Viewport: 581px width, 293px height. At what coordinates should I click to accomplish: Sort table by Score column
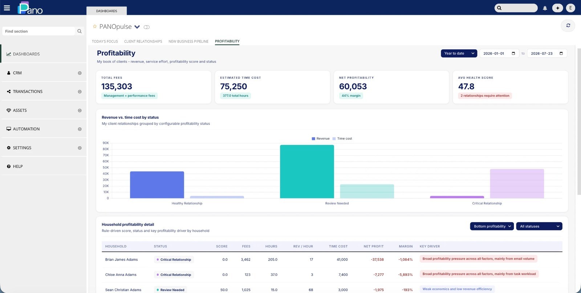click(x=222, y=246)
